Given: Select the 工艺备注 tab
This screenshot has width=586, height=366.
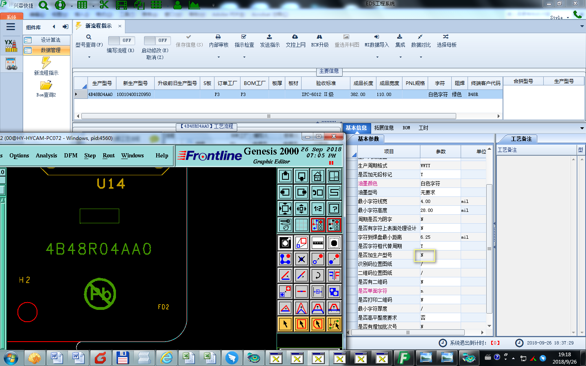Looking at the screenshot, I should (x=521, y=139).
